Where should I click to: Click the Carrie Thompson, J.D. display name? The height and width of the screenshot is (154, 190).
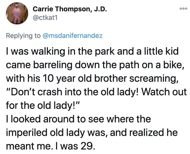70,9
